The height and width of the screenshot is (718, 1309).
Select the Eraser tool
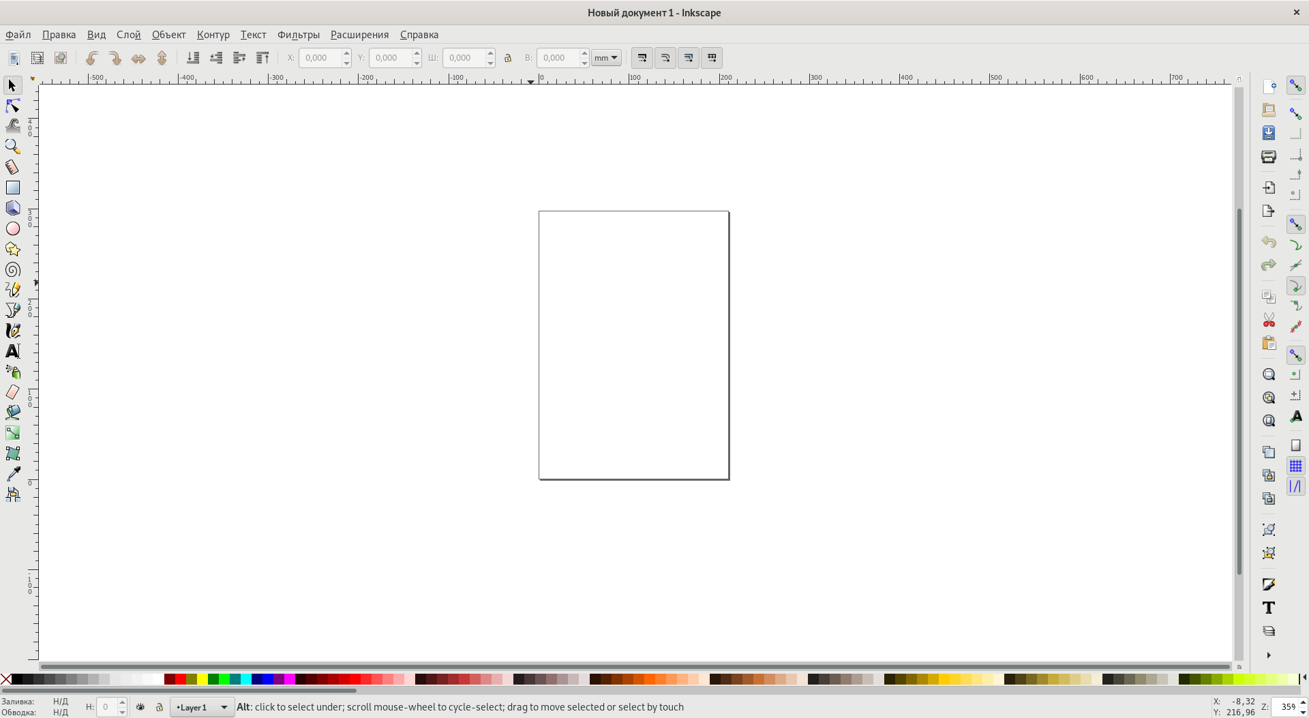[12, 392]
